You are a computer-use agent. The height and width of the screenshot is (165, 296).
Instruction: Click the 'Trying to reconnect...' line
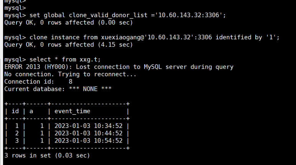click(x=97, y=74)
